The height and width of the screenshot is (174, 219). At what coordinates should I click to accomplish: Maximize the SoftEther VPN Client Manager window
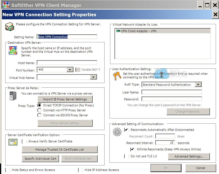coord(207,5)
